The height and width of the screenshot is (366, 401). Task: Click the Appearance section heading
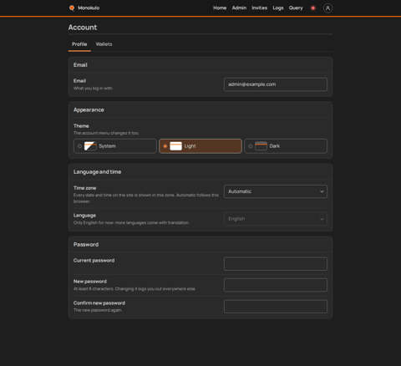click(x=89, y=110)
